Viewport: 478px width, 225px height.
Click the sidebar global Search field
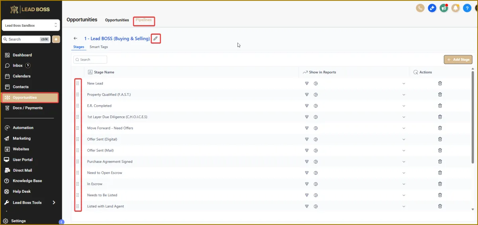26,39
